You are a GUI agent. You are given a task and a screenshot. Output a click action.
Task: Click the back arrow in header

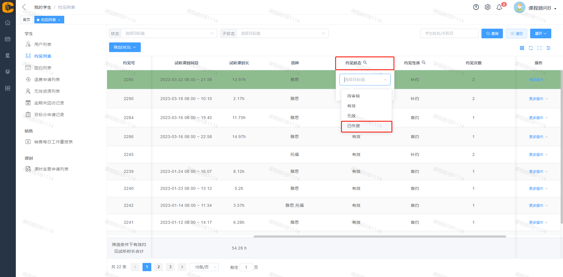pyautogui.click(x=24, y=7)
